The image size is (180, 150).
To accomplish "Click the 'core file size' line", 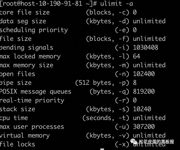I will tap(25, 12).
